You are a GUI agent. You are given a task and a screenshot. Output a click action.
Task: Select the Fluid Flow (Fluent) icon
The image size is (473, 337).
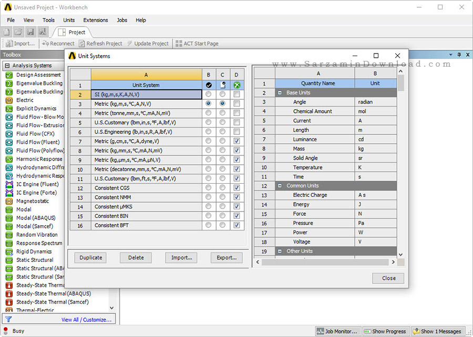coord(9,142)
